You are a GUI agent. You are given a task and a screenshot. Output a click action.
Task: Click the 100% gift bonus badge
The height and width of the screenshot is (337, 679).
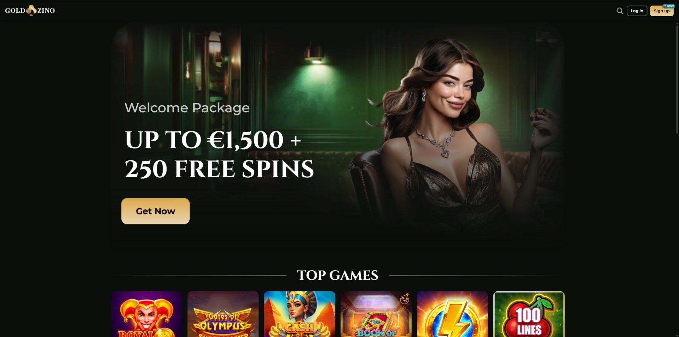coord(668,6)
